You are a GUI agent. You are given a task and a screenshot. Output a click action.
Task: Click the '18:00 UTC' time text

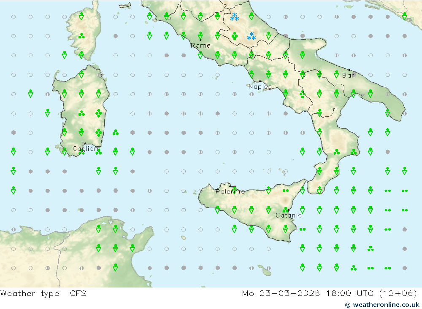pyautogui.click(x=350, y=293)
